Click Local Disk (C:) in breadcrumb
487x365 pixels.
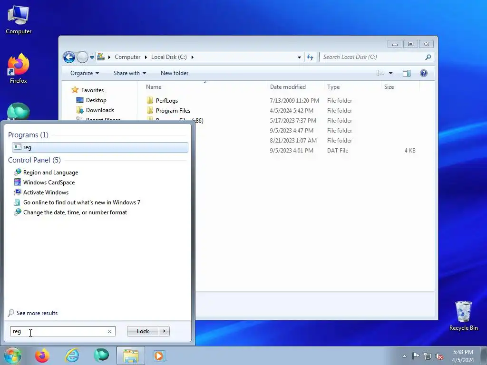click(x=169, y=57)
